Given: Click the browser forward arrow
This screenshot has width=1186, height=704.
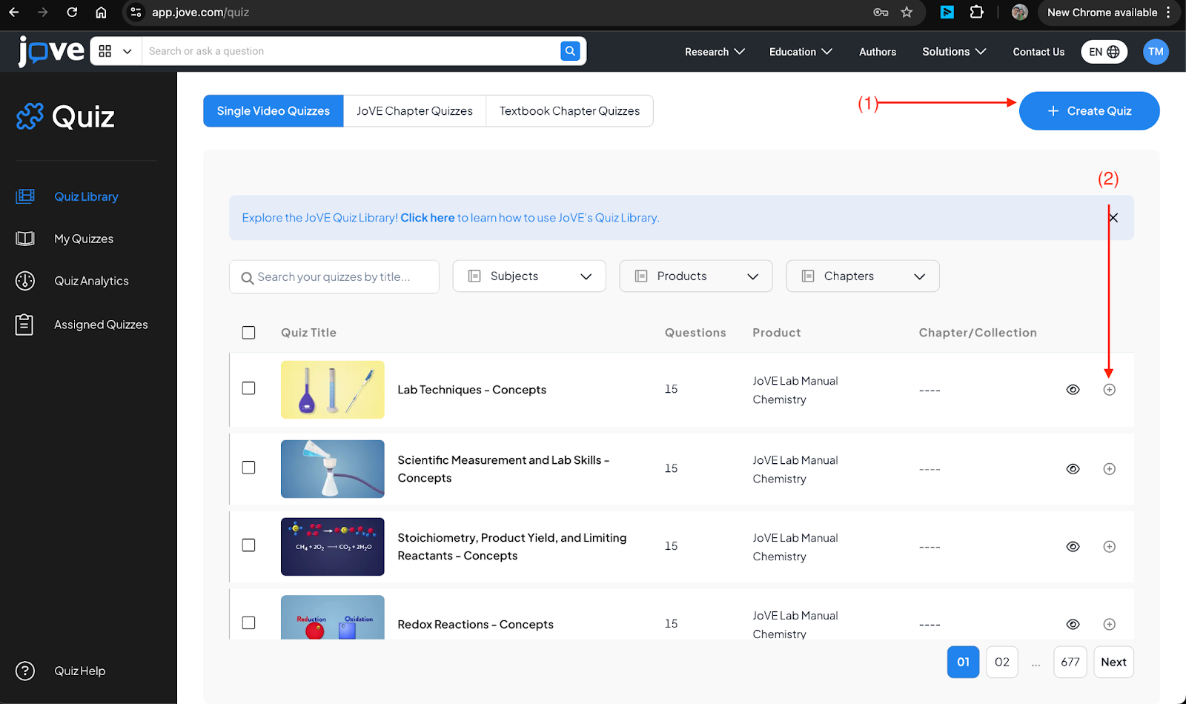Looking at the screenshot, I should (42, 12).
